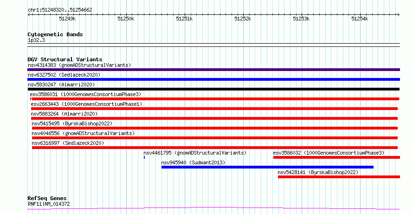
Task: Click the 51252k ruler position
Action: pyautogui.click(x=243, y=19)
